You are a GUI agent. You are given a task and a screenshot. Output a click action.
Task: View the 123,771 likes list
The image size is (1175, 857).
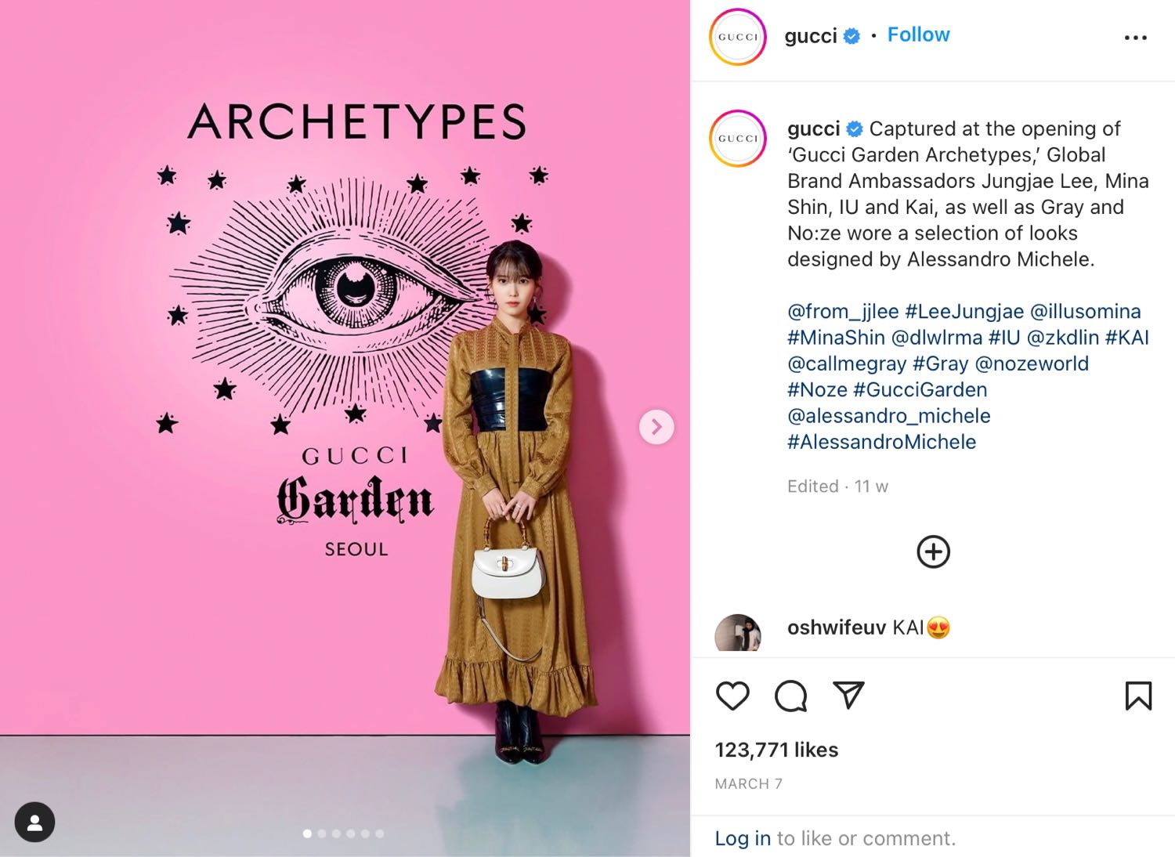tap(776, 750)
